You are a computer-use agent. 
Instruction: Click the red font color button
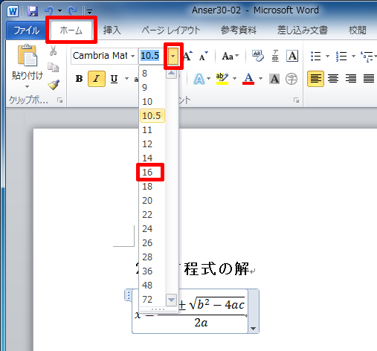(248, 79)
